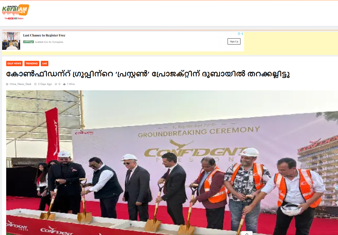The width and height of the screenshot is (338, 235).
Task: Open the ad info icon
Action: [239, 34]
